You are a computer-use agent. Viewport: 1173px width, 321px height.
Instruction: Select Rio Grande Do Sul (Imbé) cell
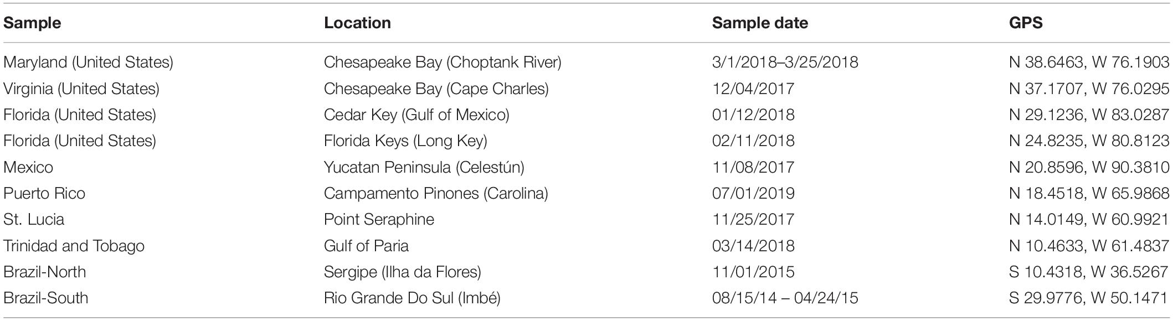point(412,298)
